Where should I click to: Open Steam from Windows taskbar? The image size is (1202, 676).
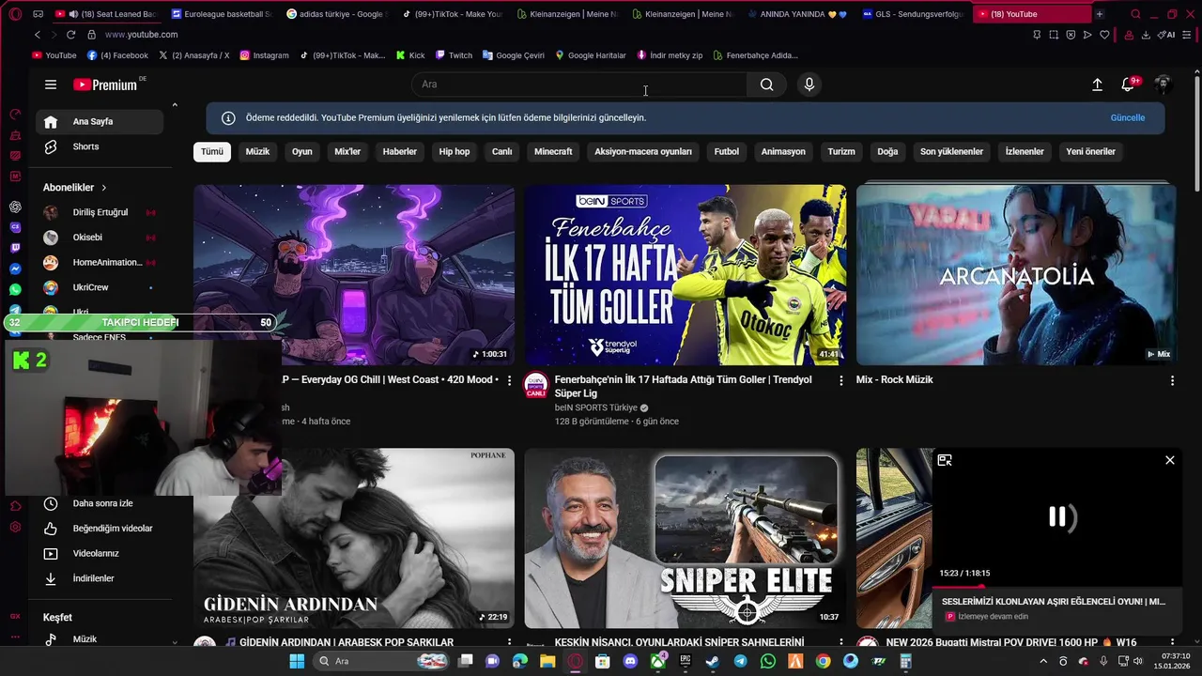712,661
